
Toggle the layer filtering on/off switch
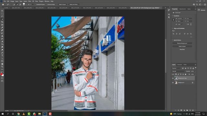[196, 68]
